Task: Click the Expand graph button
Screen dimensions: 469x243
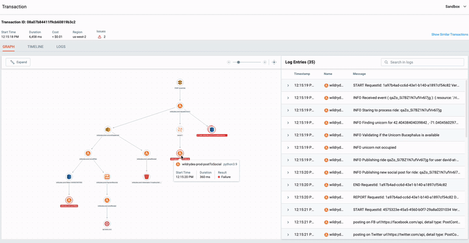Action: 18,62
